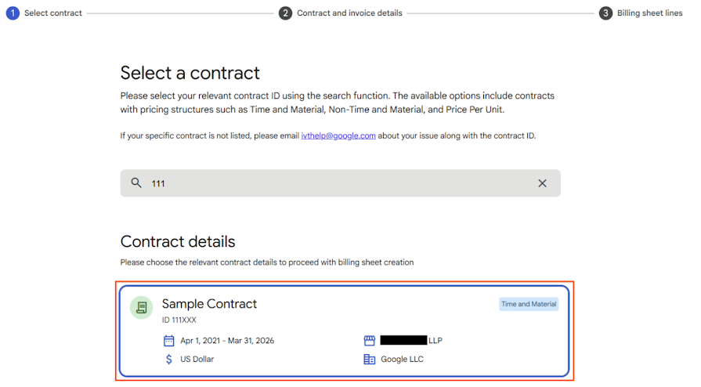Click the Time and Material tag
The width and height of the screenshot is (701, 387).
click(x=529, y=304)
